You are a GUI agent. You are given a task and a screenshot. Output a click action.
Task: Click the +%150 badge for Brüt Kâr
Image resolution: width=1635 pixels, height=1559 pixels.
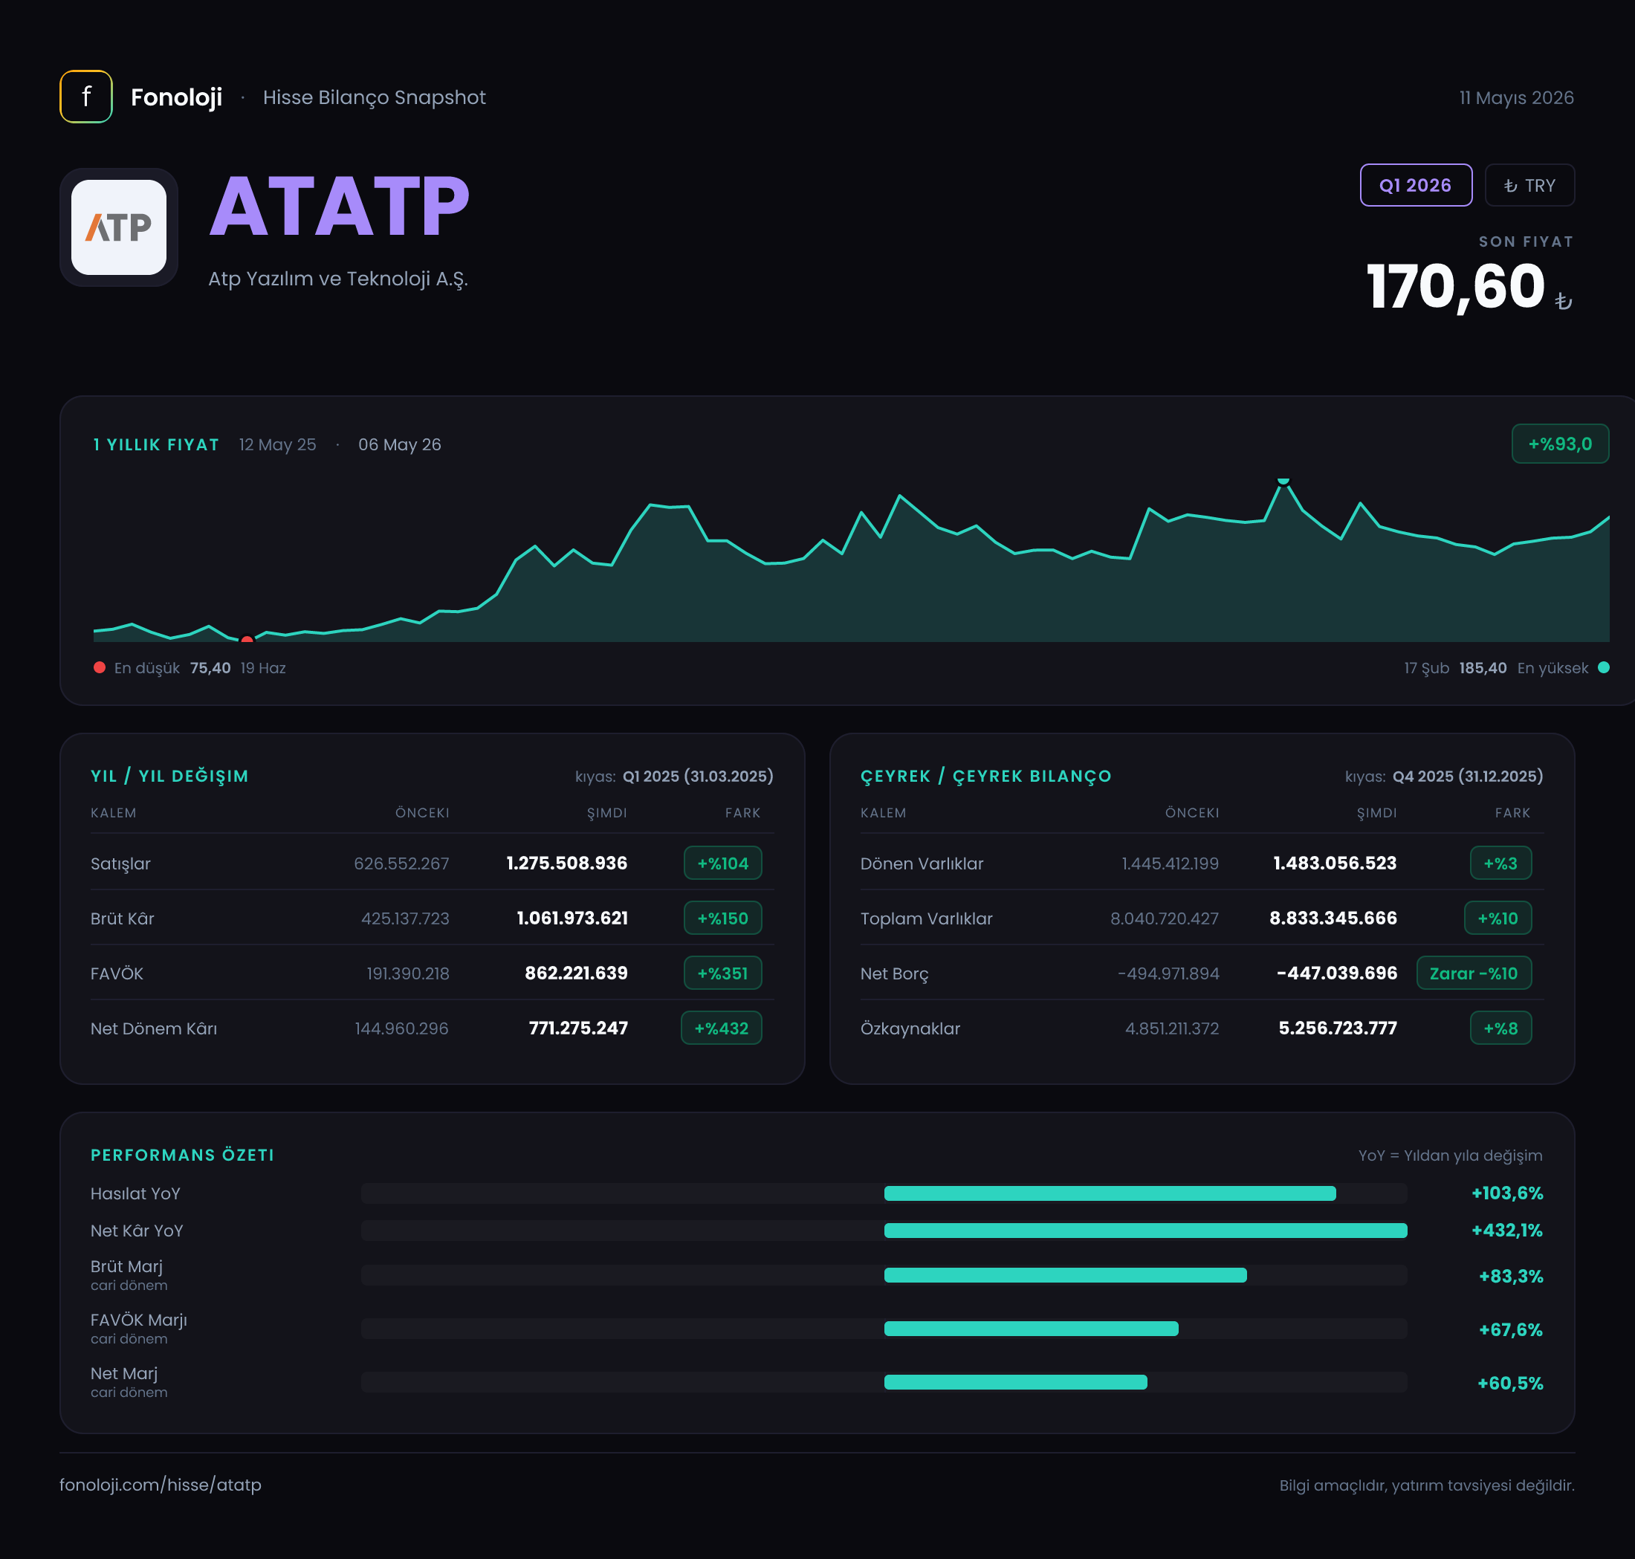point(722,918)
